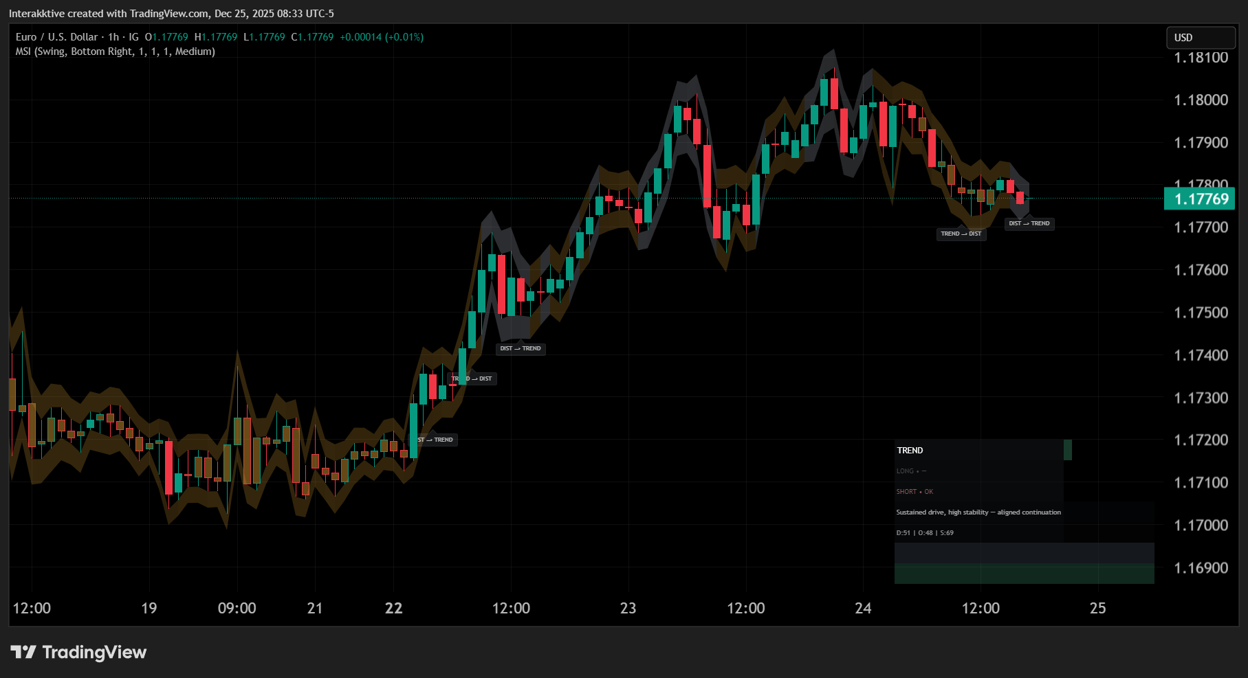
Task: Click the header text 'Interakktive created with TradingView.com'
Action: pos(109,14)
